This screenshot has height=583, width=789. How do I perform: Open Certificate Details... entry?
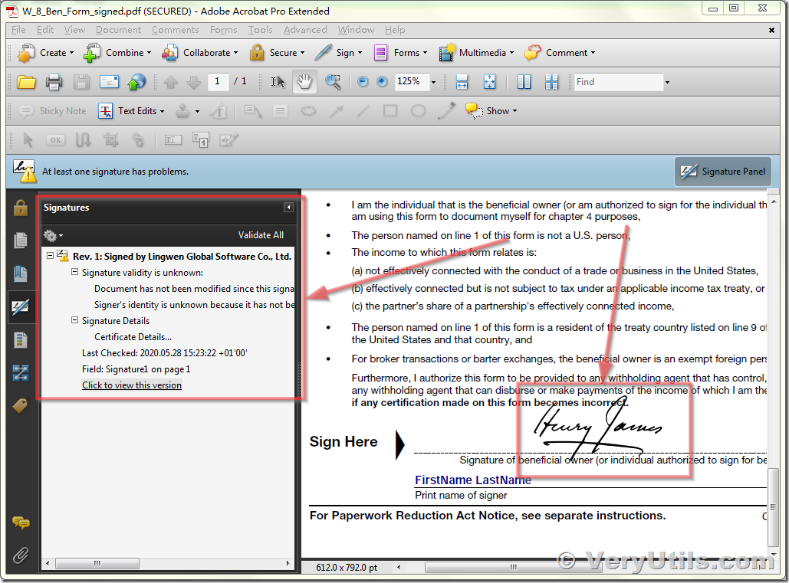click(x=133, y=337)
